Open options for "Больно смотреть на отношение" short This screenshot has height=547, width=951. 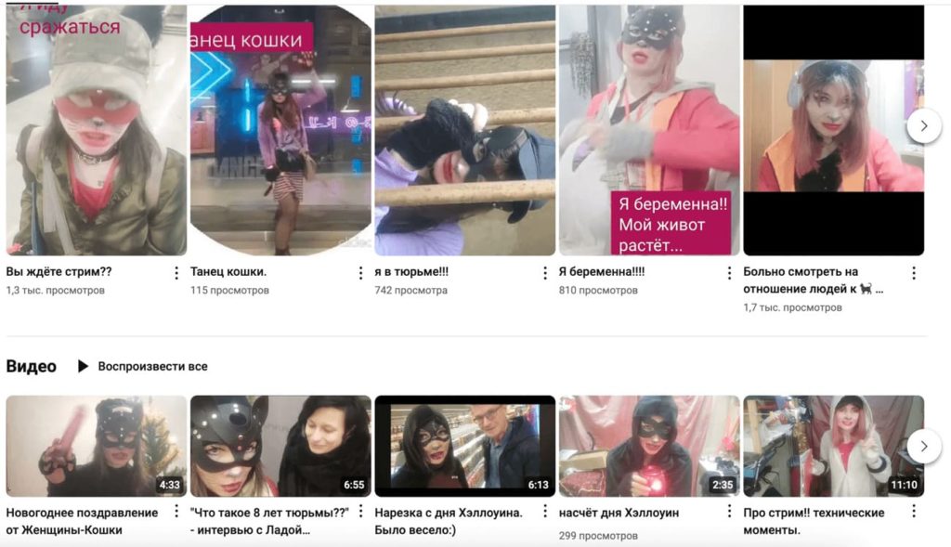(914, 273)
